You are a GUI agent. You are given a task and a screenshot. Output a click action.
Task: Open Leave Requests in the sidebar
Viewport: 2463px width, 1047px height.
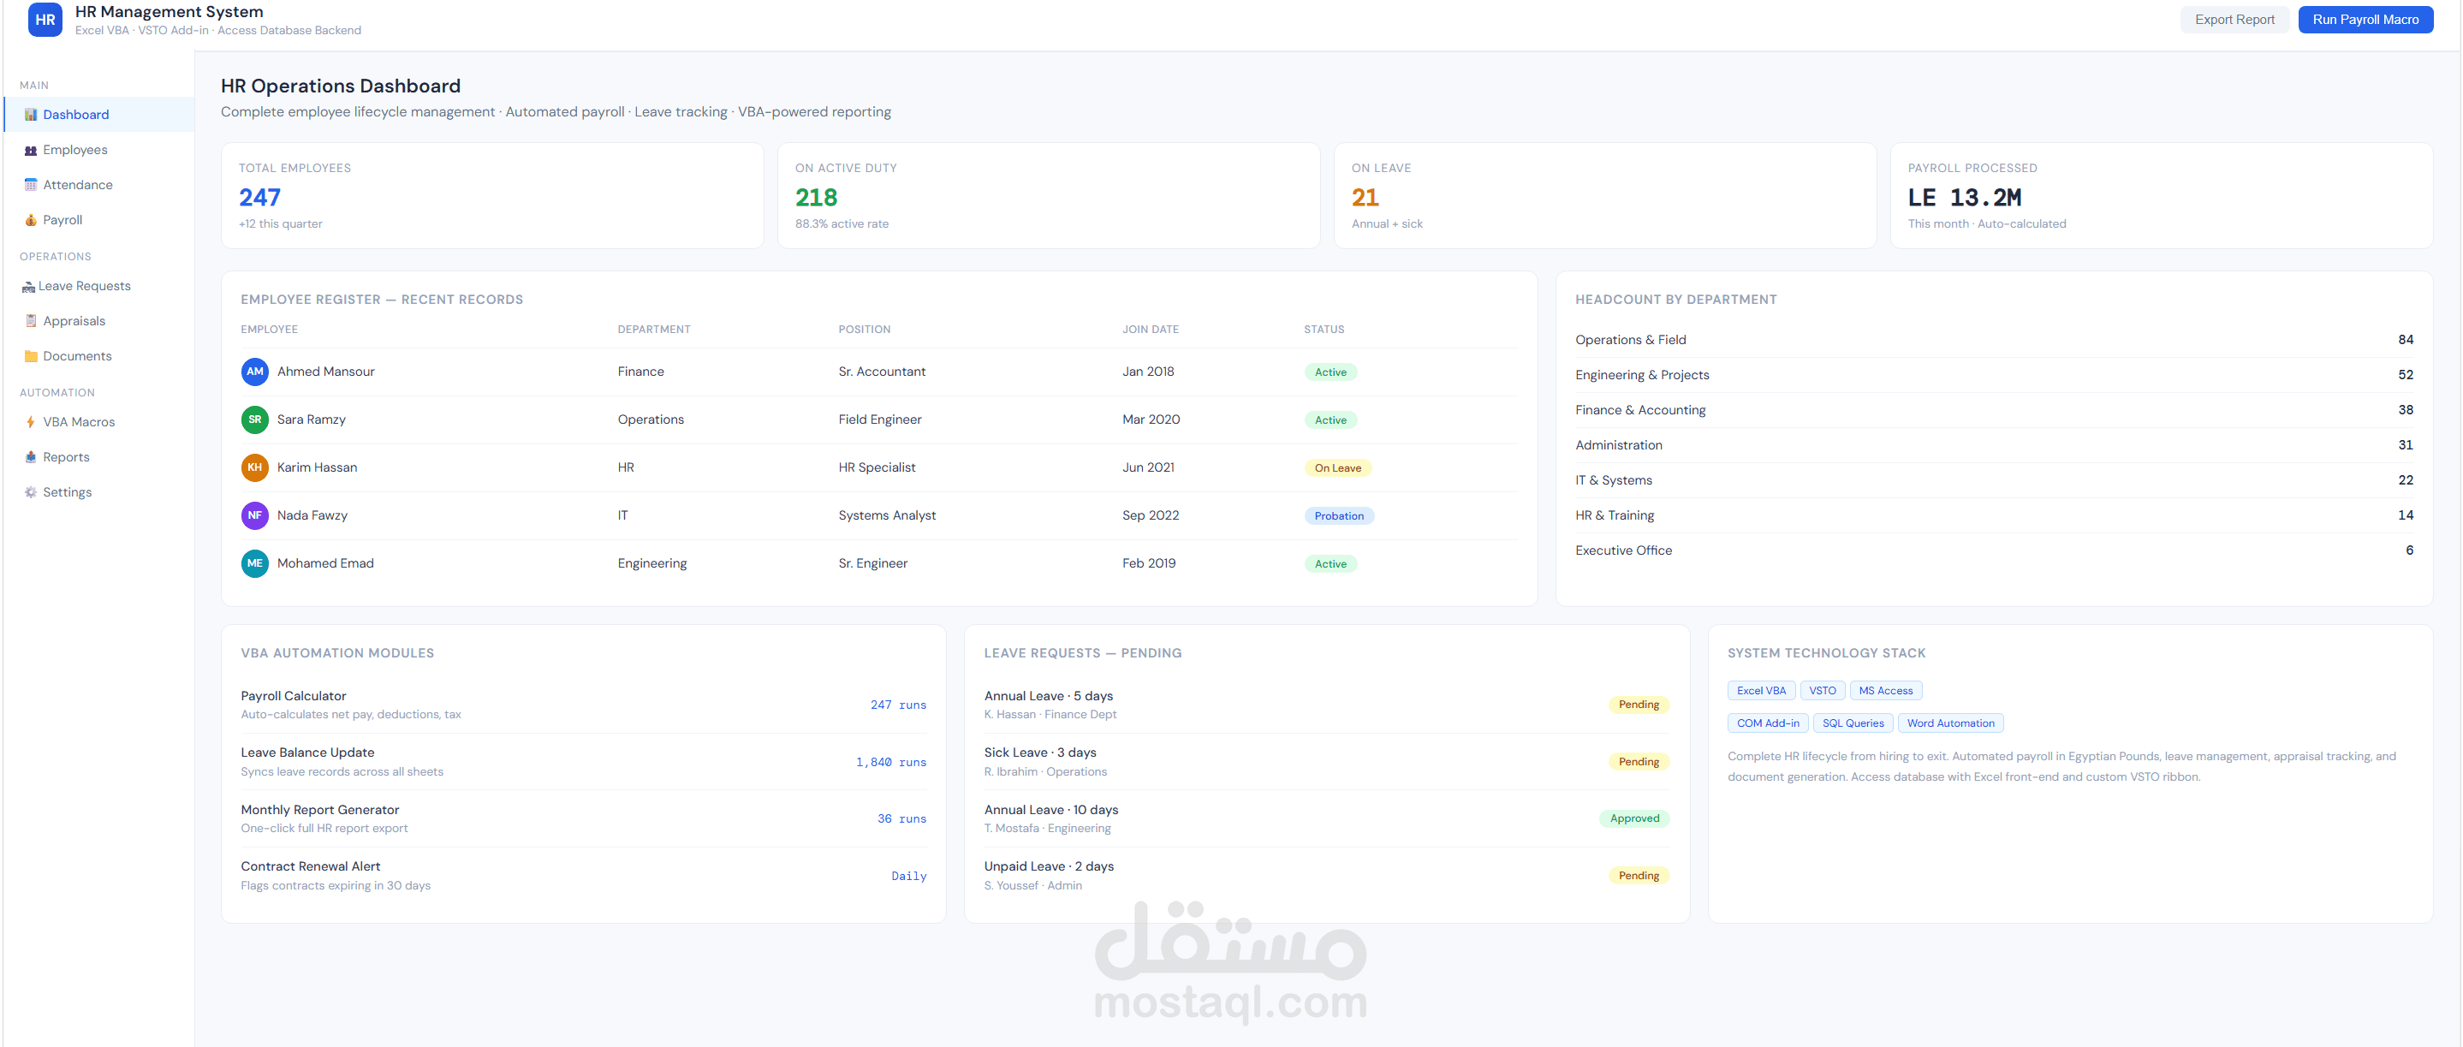pyautogui.click(x=84, y=286)
